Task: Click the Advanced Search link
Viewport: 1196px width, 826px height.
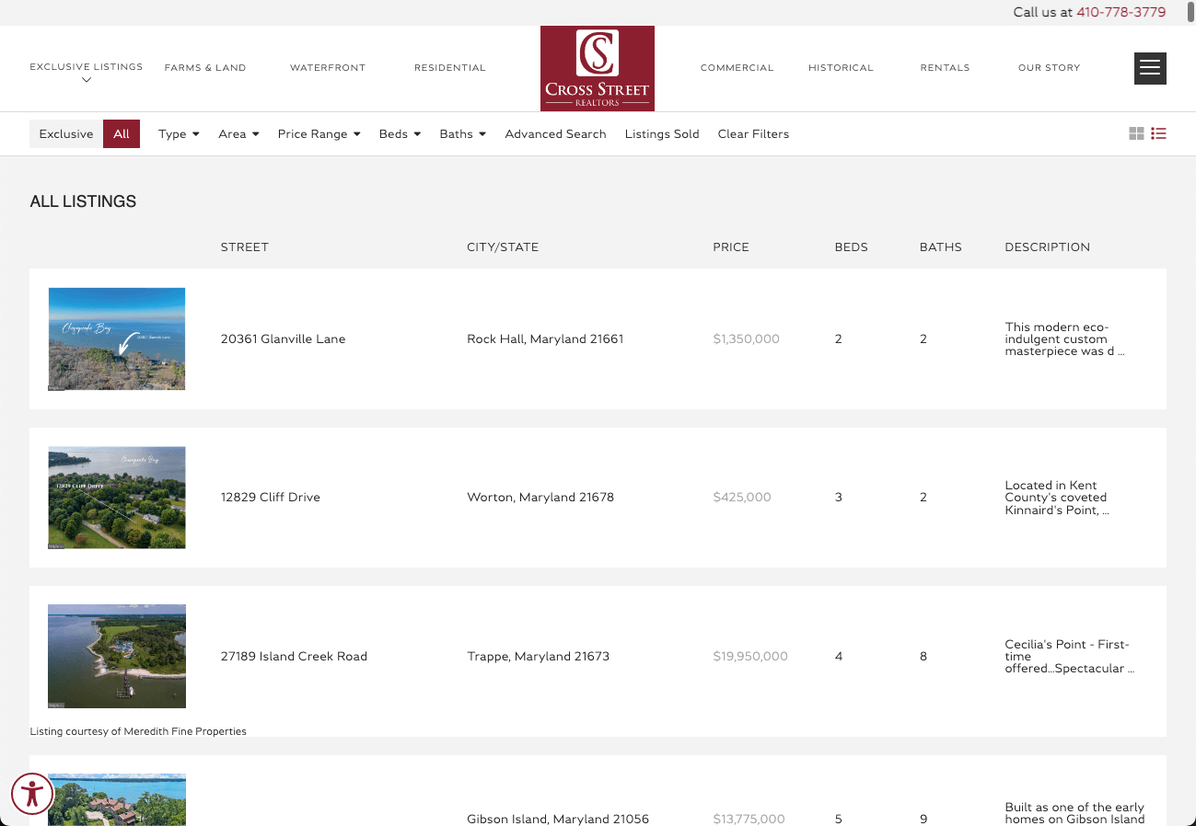Action: tap(555, 134)
